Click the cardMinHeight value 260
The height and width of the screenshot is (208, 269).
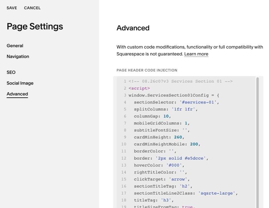[178, 137]
